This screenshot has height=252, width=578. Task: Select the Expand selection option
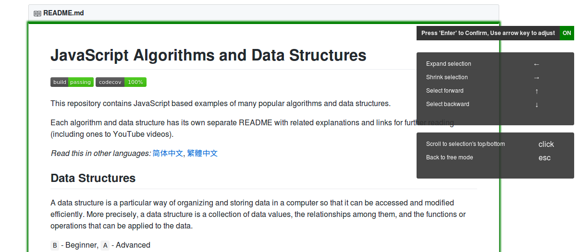coord(449,64)
